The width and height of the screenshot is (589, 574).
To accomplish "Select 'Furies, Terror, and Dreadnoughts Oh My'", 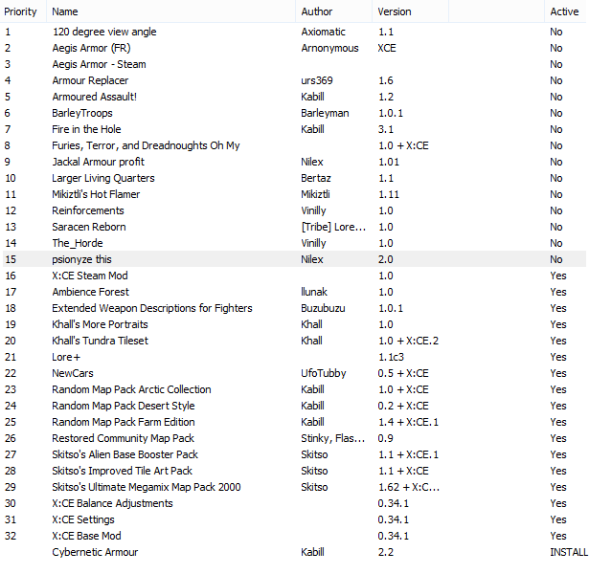I will click(146, 145).
